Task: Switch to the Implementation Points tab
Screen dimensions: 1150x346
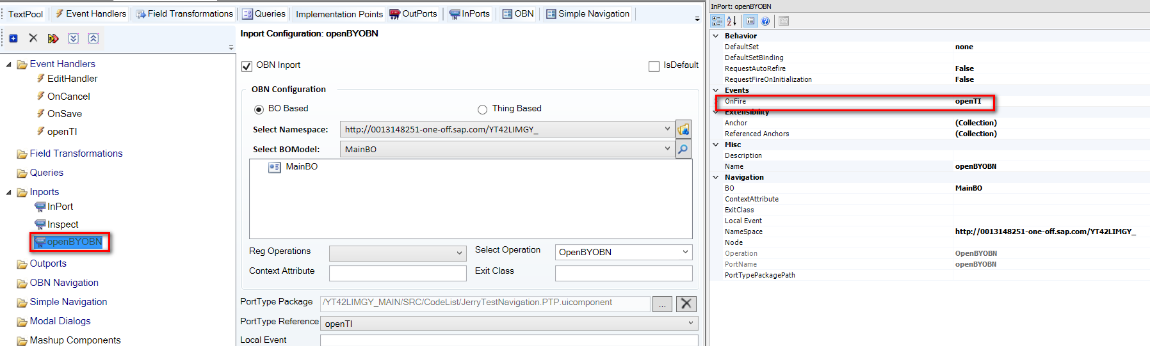Action: [x=339, y=14]
